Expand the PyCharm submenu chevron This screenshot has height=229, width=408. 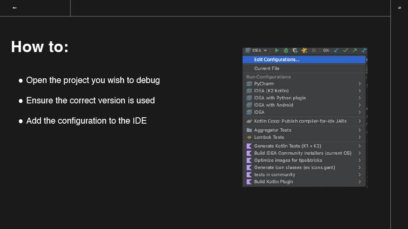[360, 83]
